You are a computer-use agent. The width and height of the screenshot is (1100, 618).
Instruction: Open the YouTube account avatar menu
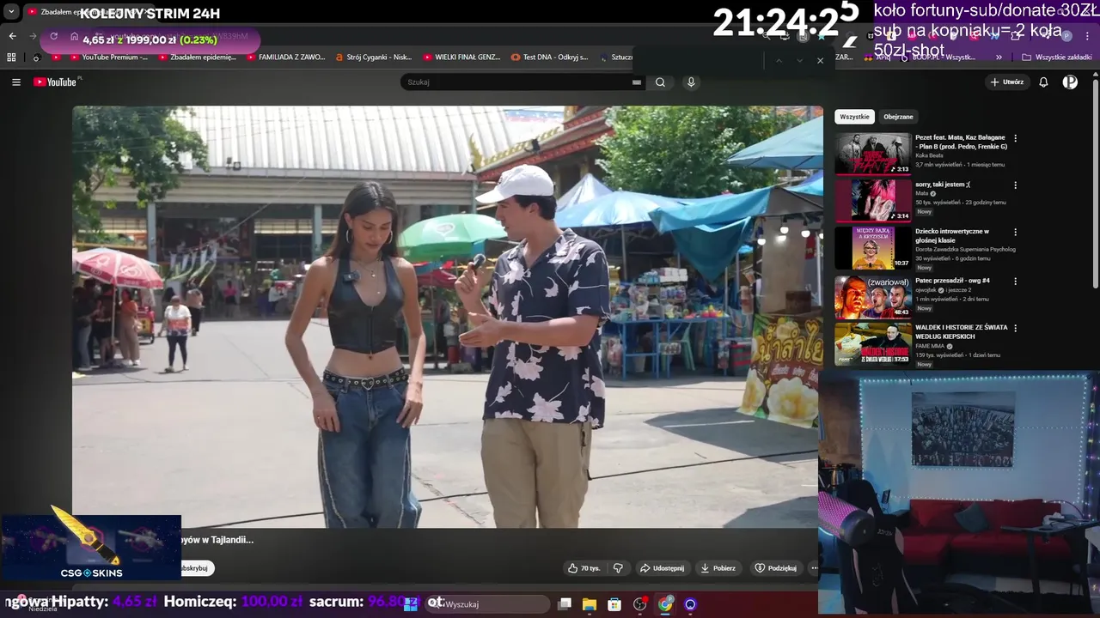click(1070, 82)
